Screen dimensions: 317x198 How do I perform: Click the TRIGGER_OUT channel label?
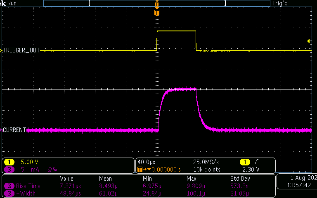[21, 50]
